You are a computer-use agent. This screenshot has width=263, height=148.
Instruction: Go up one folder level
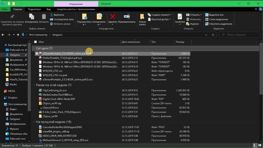(x=18, y=35)
